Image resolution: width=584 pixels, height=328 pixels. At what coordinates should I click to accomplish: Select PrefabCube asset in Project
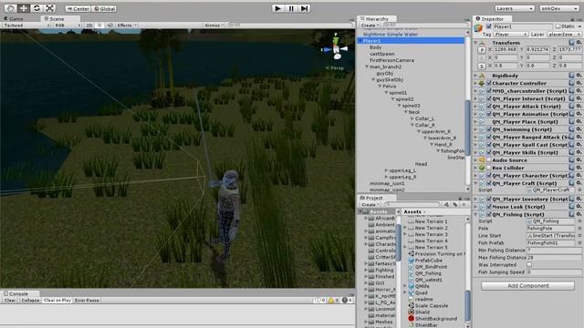(428, 261)
